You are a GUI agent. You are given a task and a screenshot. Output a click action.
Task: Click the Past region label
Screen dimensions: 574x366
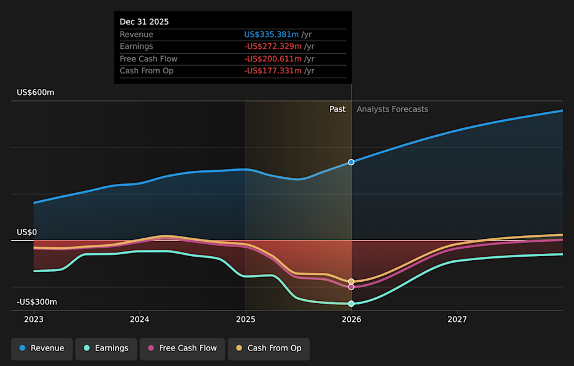pos(337,109)
